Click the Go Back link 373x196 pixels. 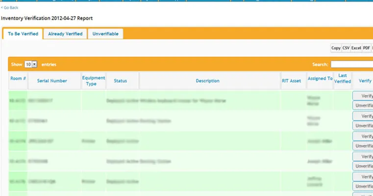point(10,8)
